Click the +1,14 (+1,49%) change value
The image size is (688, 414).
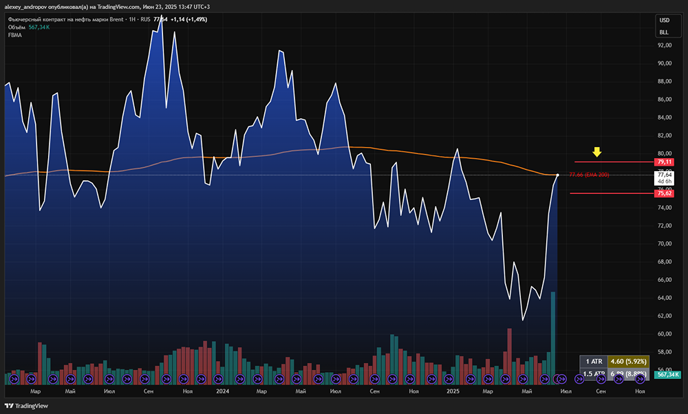click(189, 19)
